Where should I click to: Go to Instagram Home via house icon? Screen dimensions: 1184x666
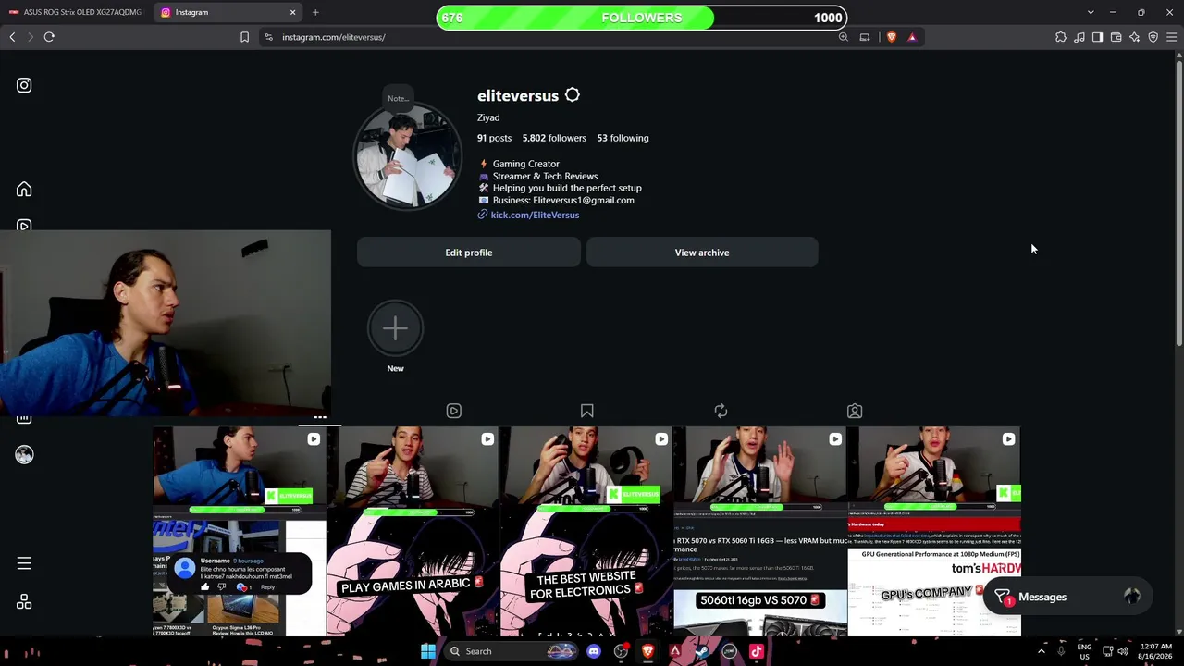tap(24, 190)
